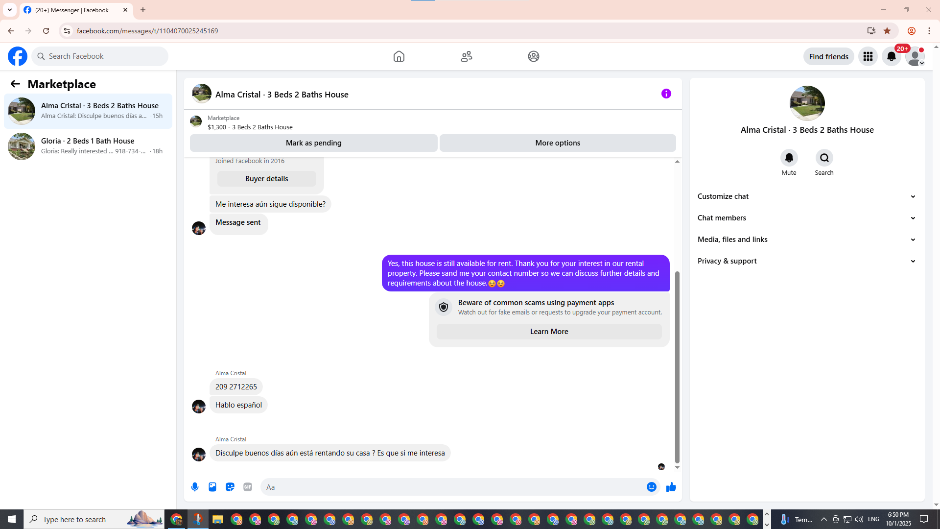Choose a GIF icon
Image resolution: width=940 pixels, height=529 pixels.
(248, 487)
